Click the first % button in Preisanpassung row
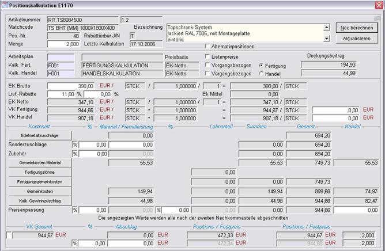Image resolution: width=385 pixels, height=251 pixels. tap(75, 210)
